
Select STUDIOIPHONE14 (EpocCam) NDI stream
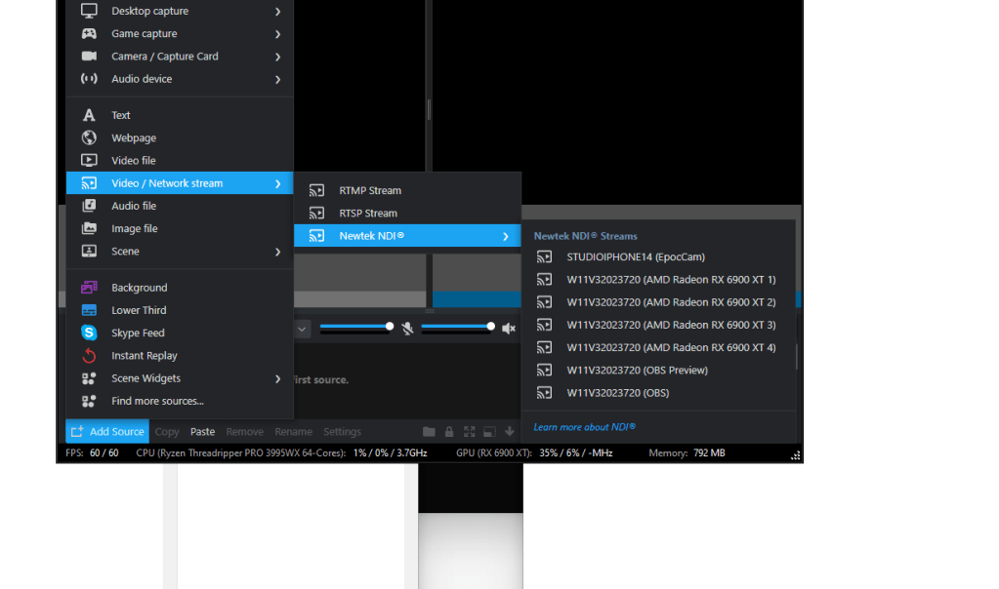tap(659, 257)
